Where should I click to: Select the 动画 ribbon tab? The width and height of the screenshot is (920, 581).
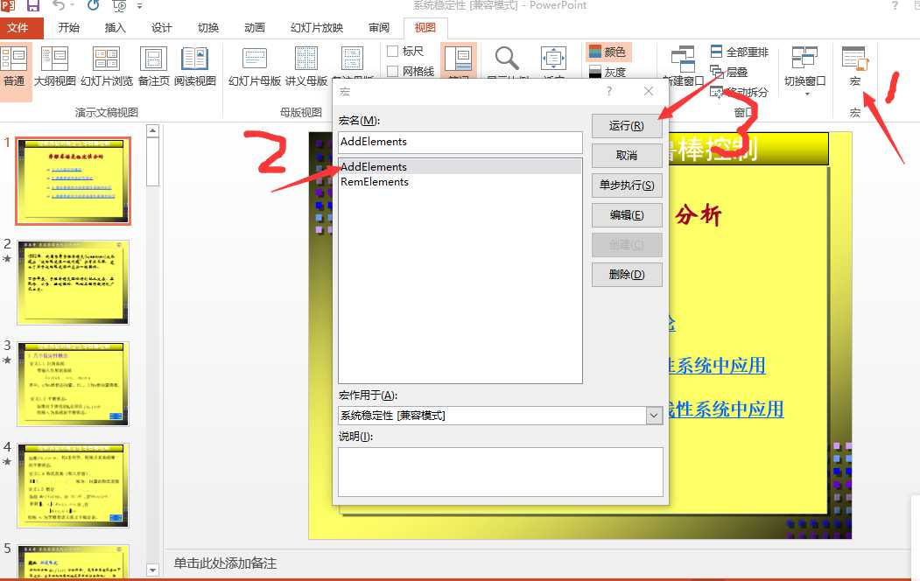pos(255,27)
